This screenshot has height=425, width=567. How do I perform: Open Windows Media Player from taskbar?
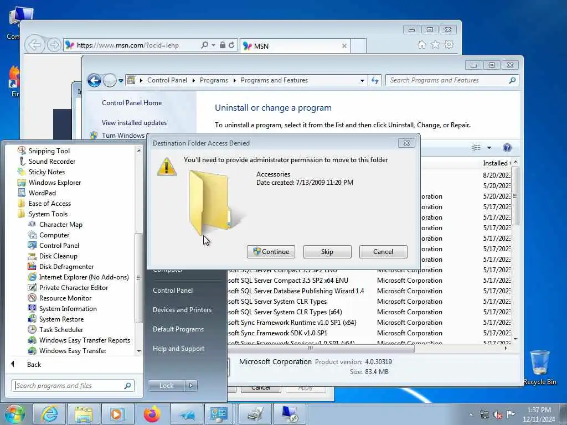tap(117, 414)
